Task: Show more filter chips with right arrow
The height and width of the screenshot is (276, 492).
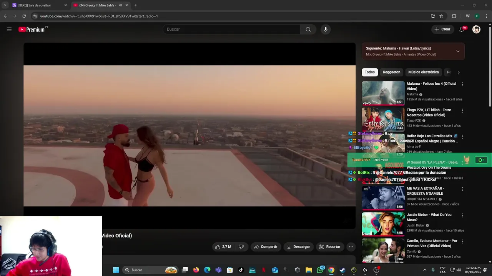Action: pyautogui.click(x=458, y=72)
